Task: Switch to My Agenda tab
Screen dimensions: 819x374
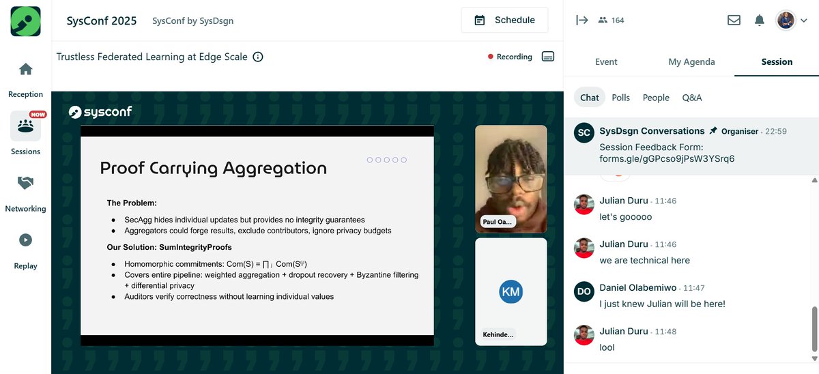Action: pyautogui.click(x=691, y=61)
